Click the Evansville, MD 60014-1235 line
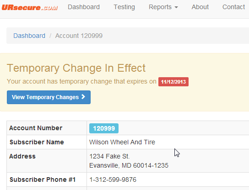The width and height of the screenshot is (249, 190). (x=129, y=165)
